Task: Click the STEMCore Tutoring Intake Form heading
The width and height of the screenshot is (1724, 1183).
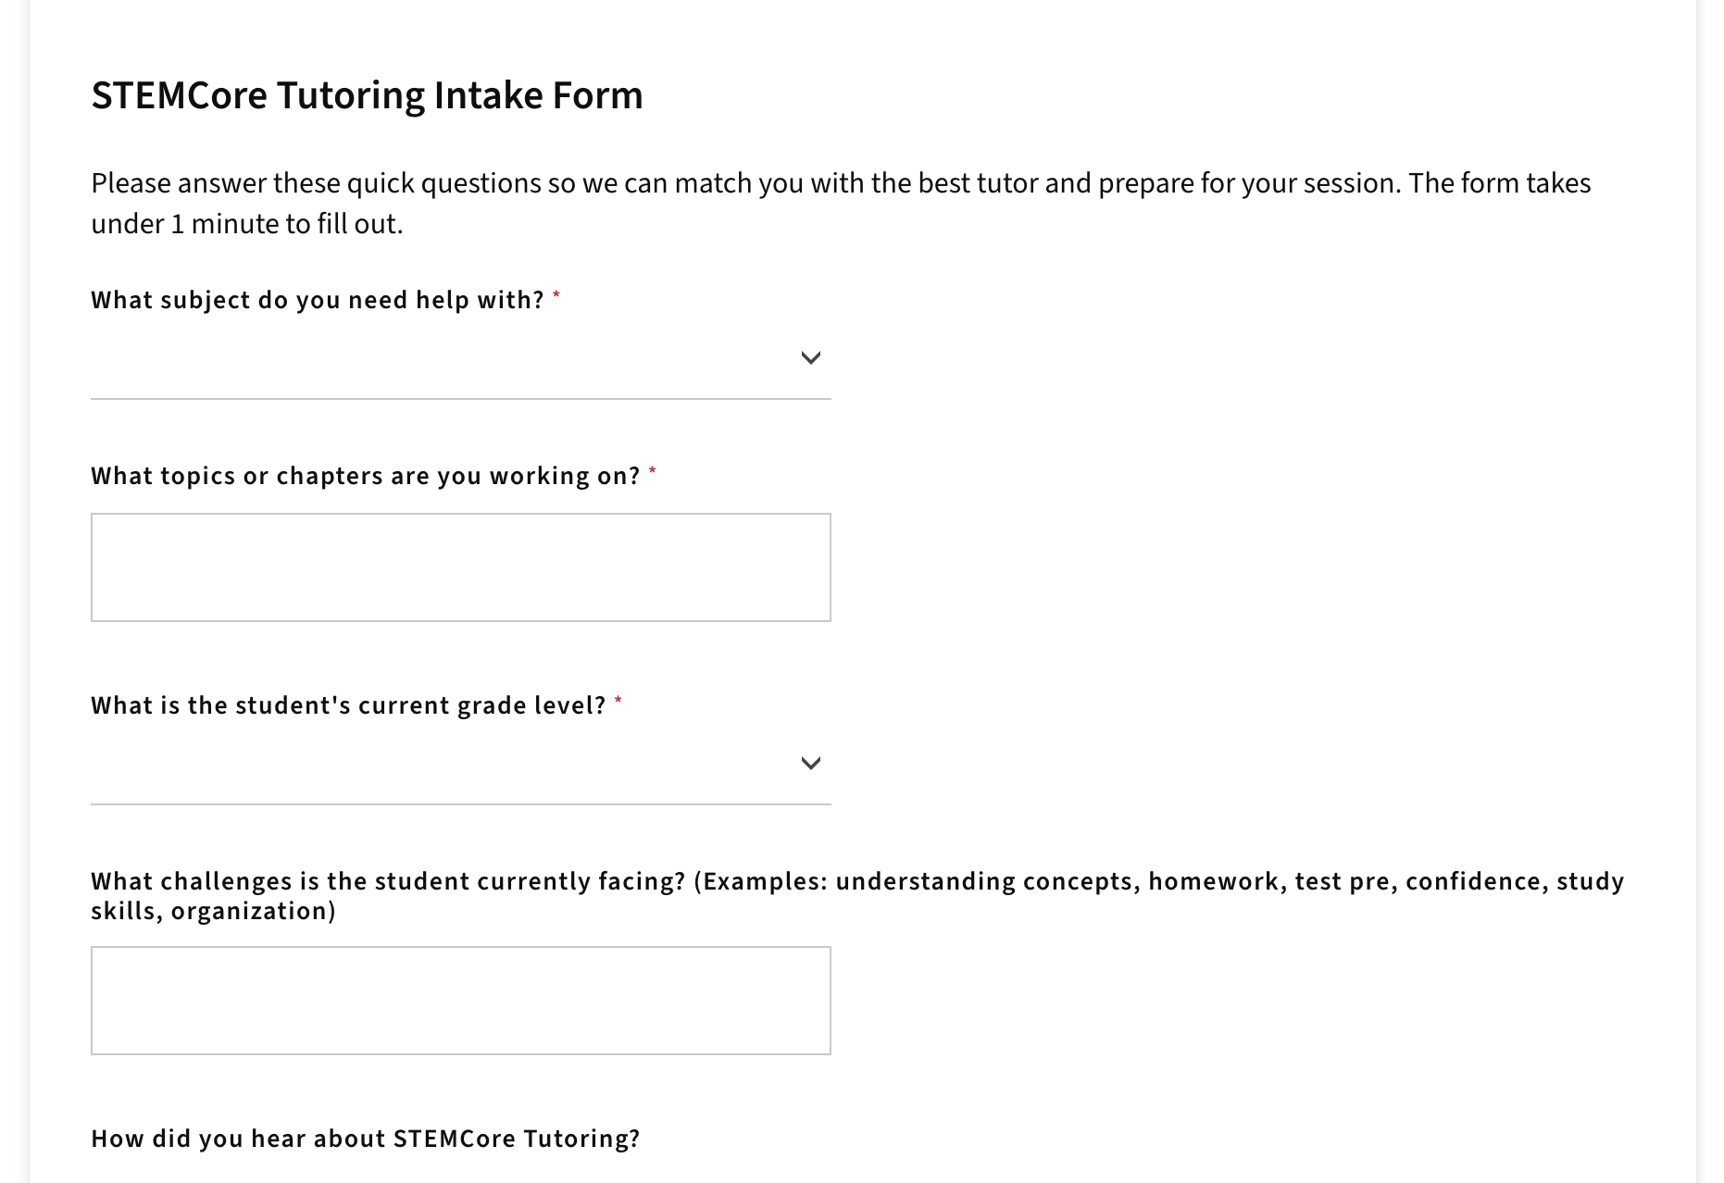Action: [x=367, y=95]
